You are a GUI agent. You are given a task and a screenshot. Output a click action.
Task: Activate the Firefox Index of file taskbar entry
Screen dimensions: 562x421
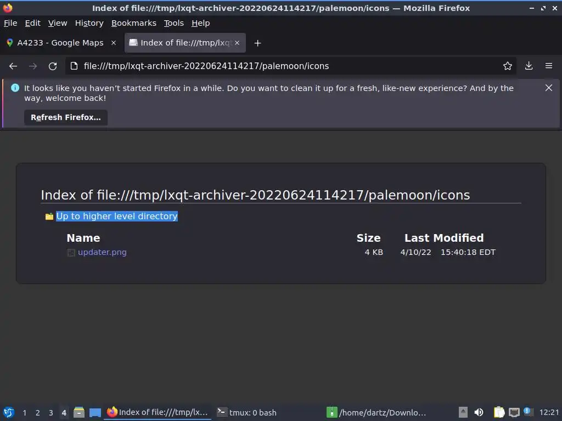coord(158,412)
